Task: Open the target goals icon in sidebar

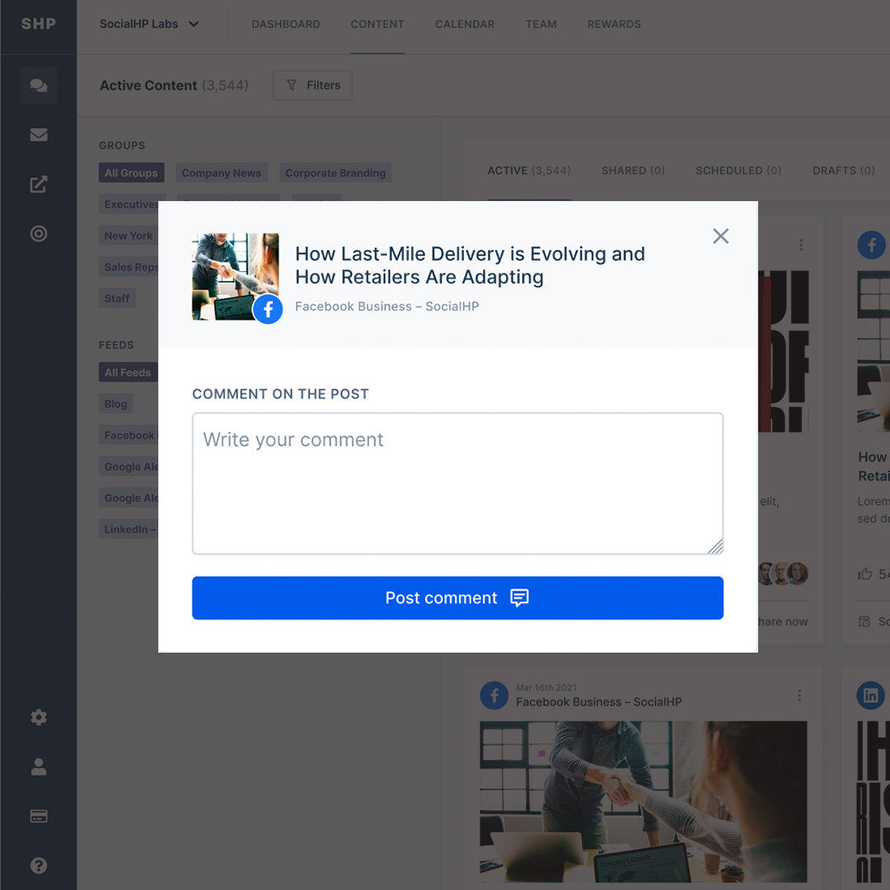Action: pyautogui.click(x=39, y=233)
